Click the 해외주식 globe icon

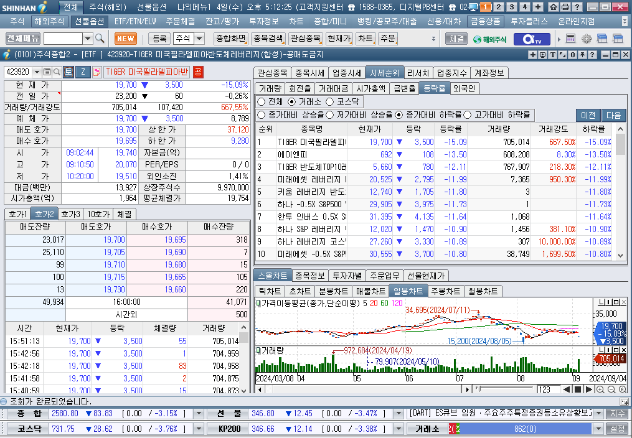click(489, 39)
